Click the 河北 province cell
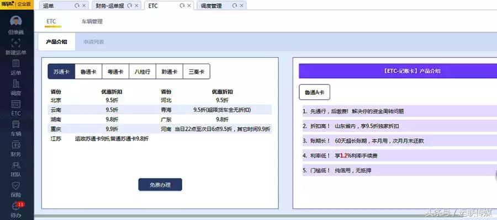Image resolution: width=497 pixels, height=220 pixels. coord(166,100)
